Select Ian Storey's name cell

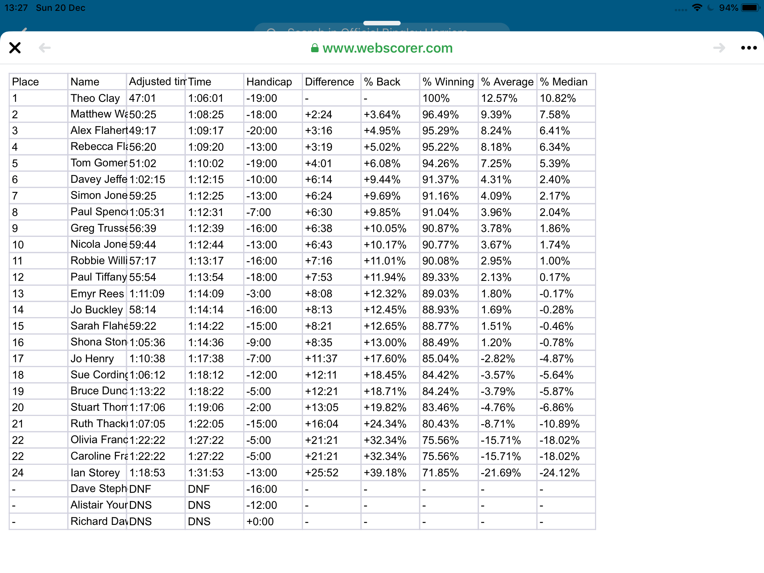click(95, 473)
